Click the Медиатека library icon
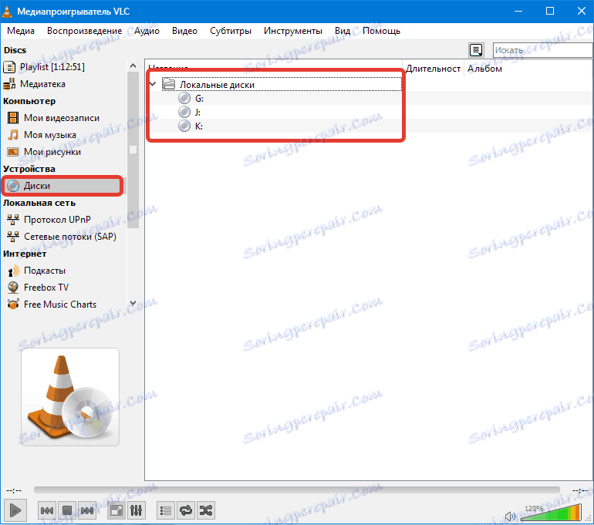 point(9,84)
